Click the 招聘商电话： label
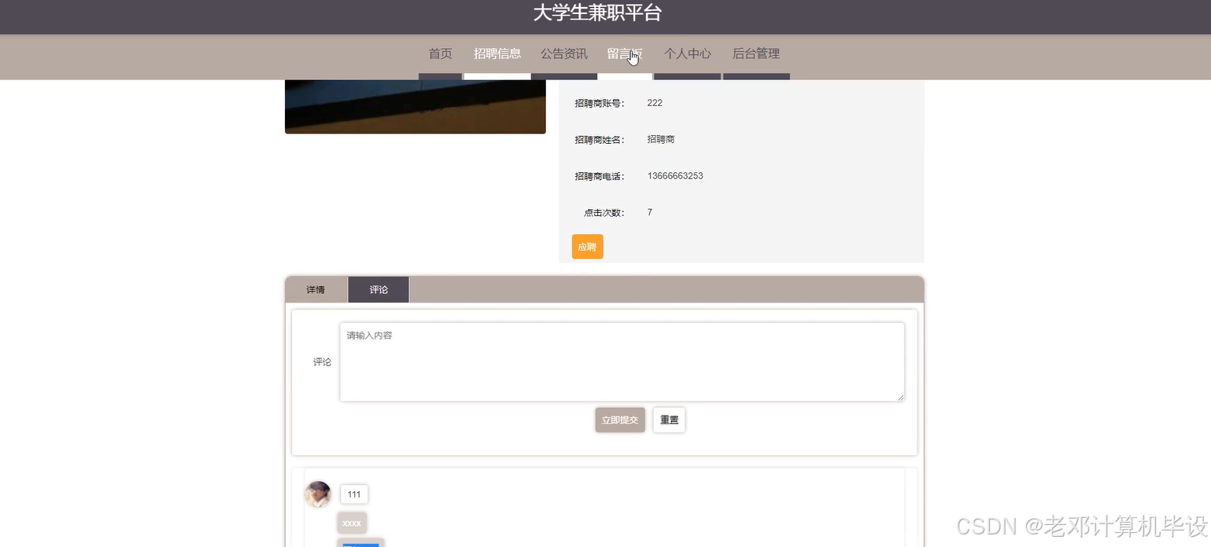Image resolution: width=1211 pixels, height=547 pixels. pos(600,176)
